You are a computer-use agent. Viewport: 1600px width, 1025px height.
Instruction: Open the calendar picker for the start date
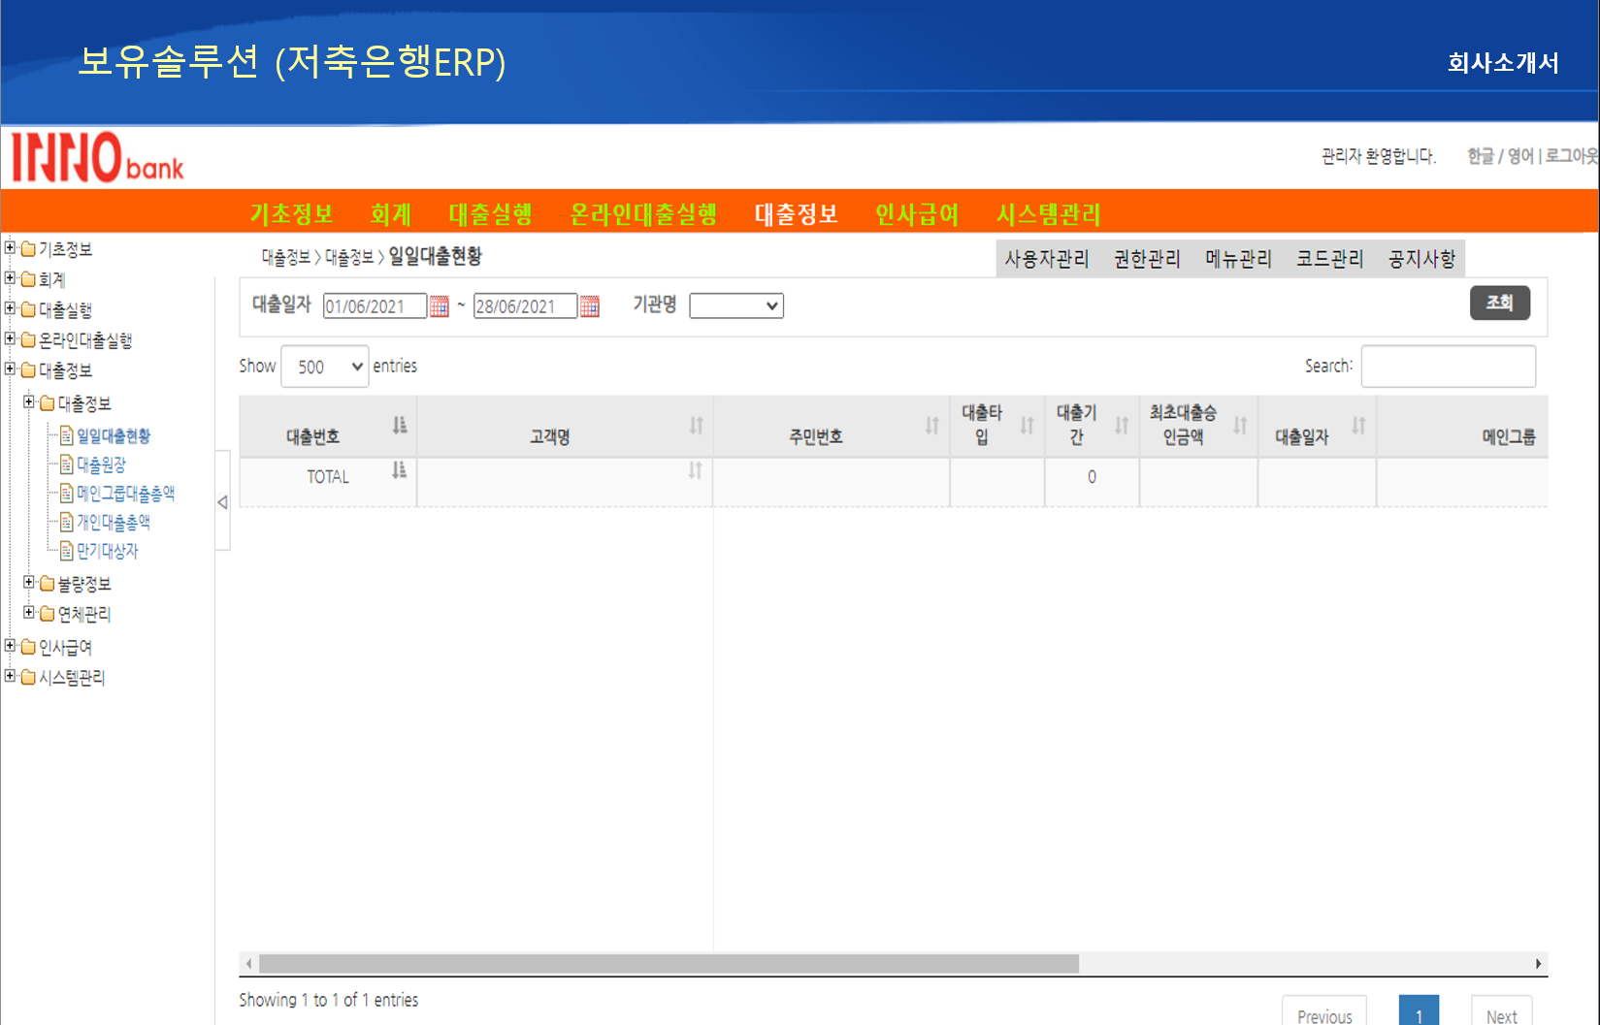[x=438, y=305]
